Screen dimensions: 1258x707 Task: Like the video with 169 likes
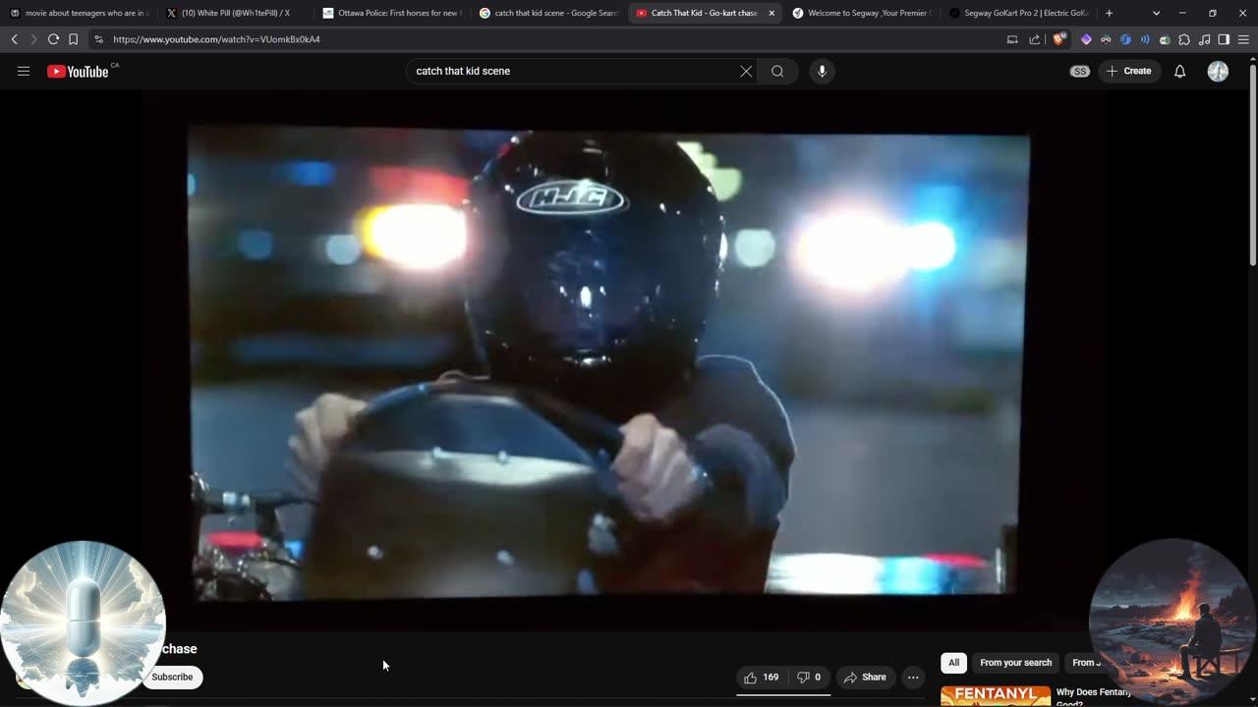[x=762, y=677]
